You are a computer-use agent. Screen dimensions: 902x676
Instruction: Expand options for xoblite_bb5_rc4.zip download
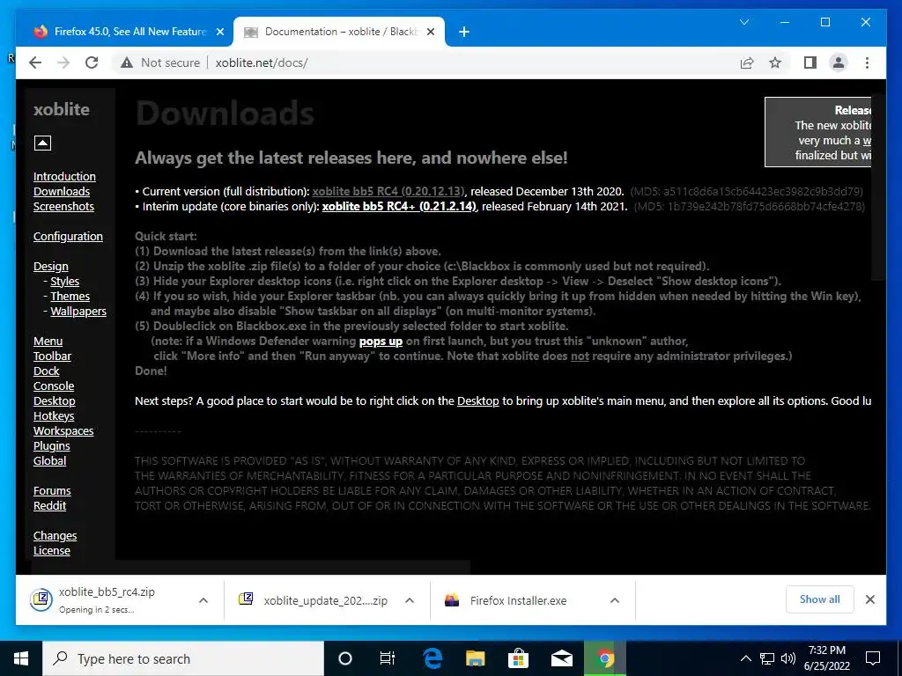(x=203, y=600)
